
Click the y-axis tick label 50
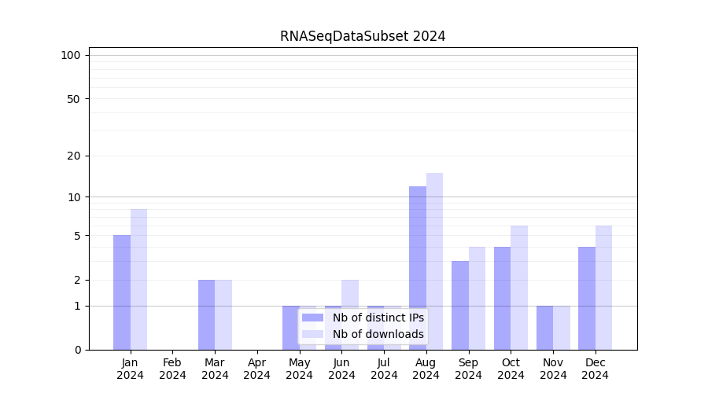73,99
